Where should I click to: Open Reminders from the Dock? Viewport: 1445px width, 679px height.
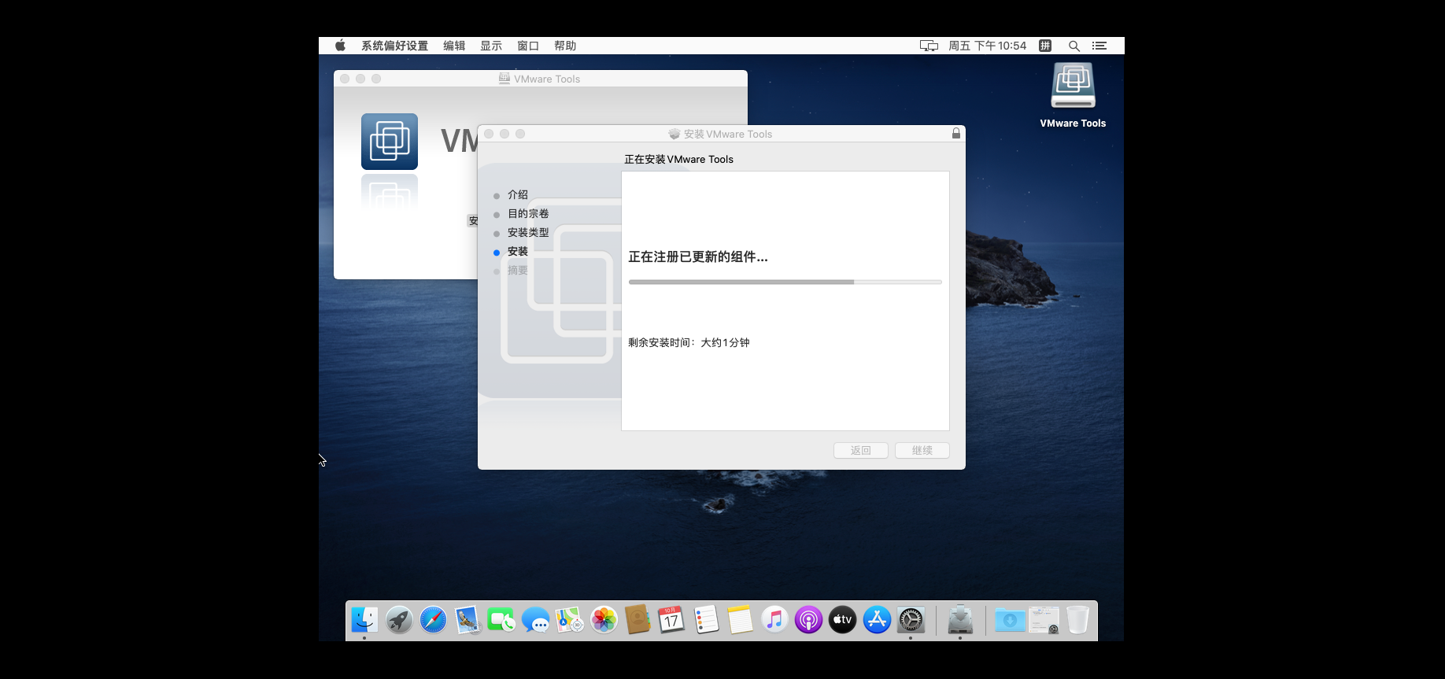click(x=706, y=620)
